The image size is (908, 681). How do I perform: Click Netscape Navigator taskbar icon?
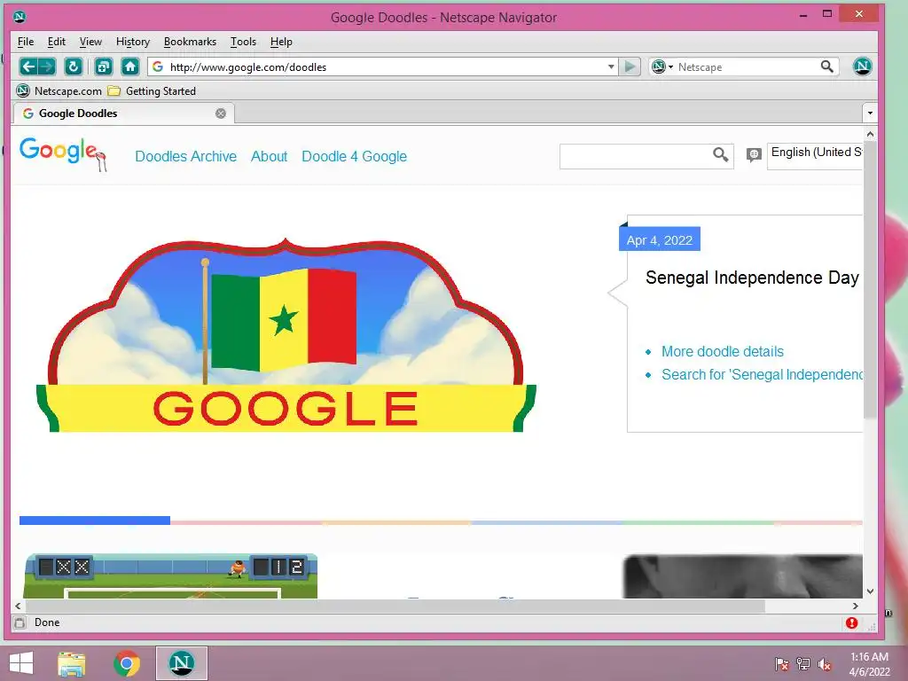[x=181, y=663]
